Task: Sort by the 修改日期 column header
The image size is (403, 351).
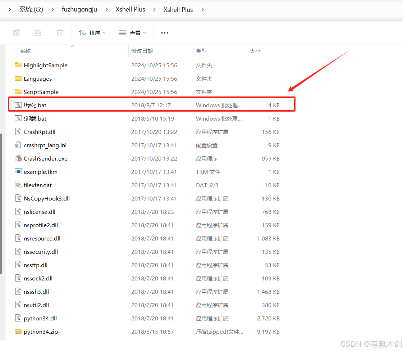Action: click(141, 51)
